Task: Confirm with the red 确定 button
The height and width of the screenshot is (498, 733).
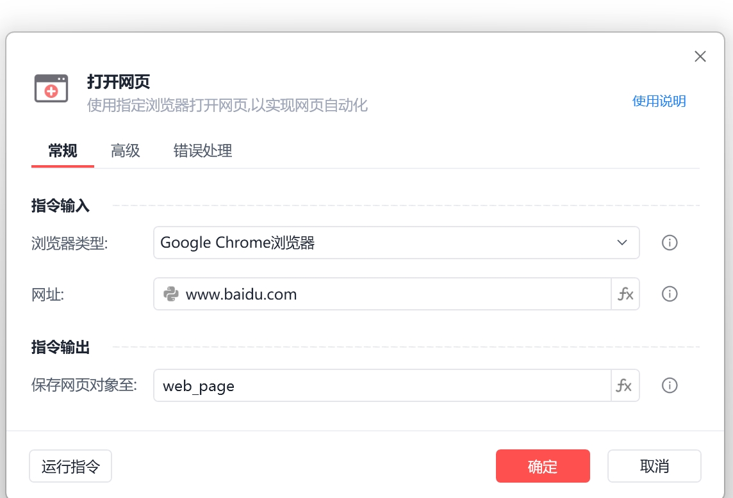Action: pyautogui.click(x=543, y=466)
